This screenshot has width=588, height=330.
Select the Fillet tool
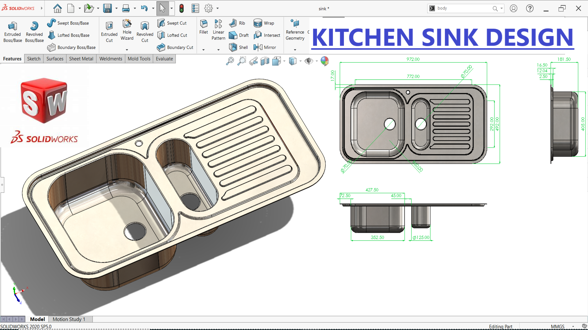click(x=204, y=27)
